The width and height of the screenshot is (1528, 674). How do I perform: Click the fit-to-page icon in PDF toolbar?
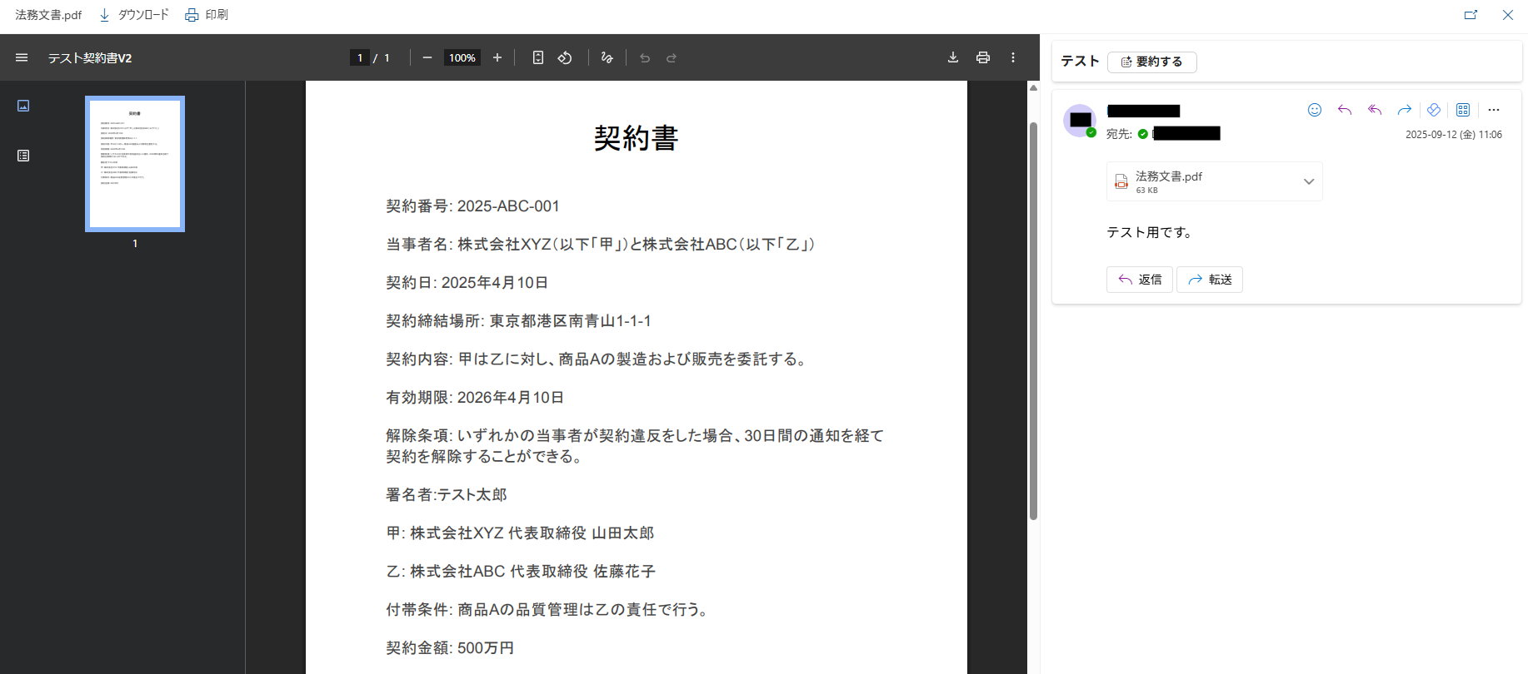538,57
